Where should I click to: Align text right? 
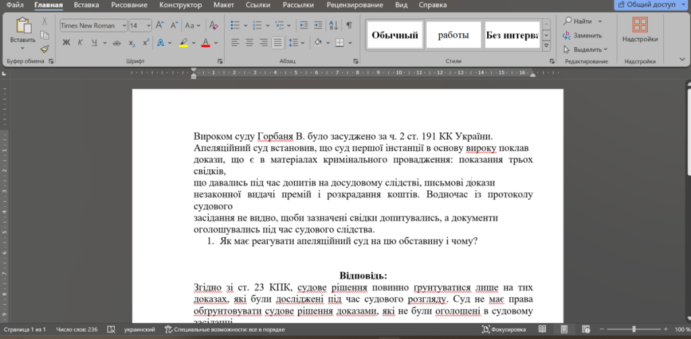[x=264, y=42]
